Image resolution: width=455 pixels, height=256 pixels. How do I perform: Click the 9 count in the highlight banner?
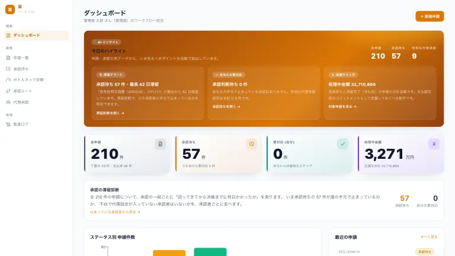pyautogui.click(x=414, y=56)
